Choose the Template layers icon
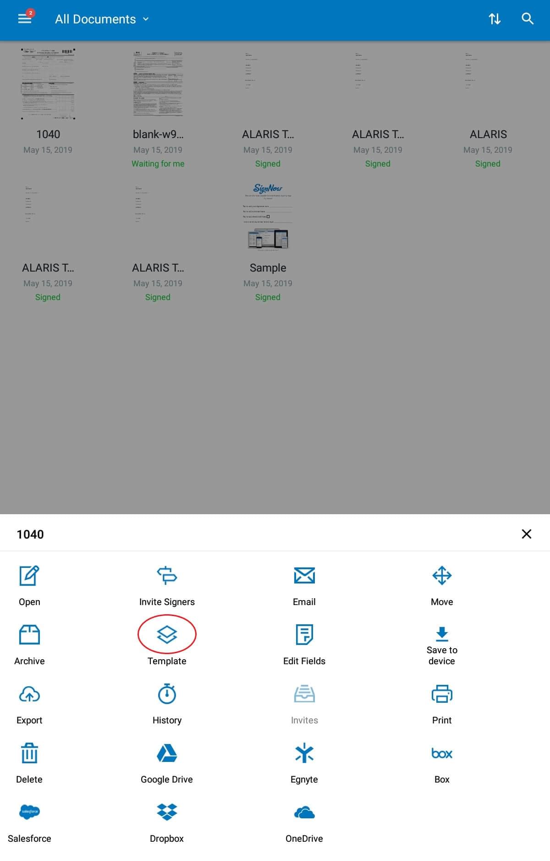 167,635
